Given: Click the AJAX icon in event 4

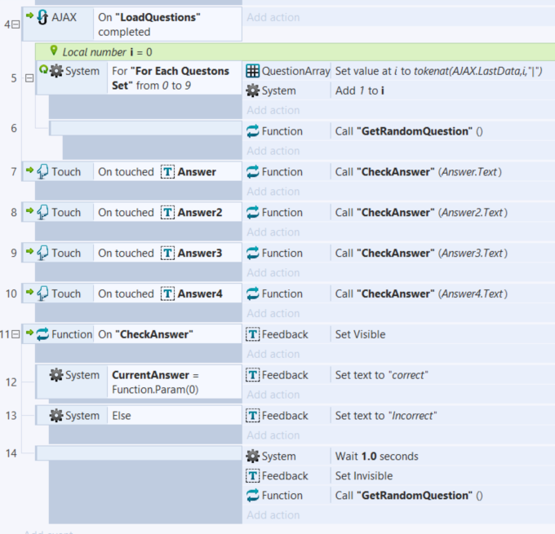Looking at the screenshot, I should coord(43,17).
